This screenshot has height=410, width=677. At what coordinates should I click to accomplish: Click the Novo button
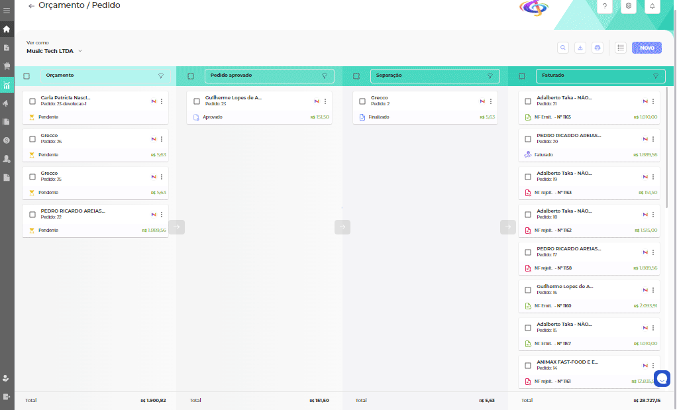(647, 48)
